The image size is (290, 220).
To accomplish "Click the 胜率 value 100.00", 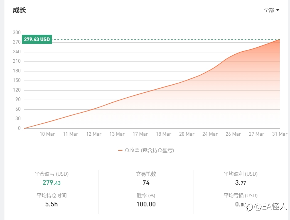I will (146, 204).
